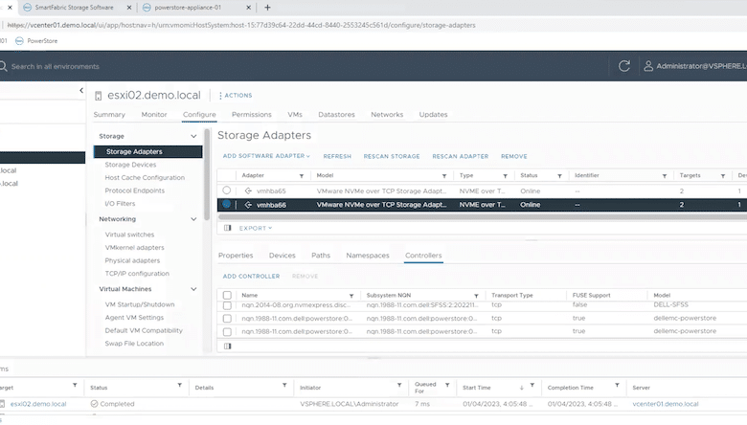Image resolution: width=747 pixels, height=425 pixels.
Task: Click the global refresh icon in header
Action: tap(624, 66)
